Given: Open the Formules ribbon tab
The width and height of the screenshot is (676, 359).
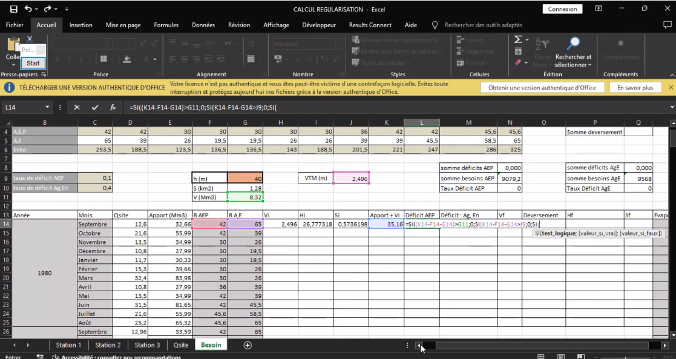Looking at the screenshot, I should 166,25.
